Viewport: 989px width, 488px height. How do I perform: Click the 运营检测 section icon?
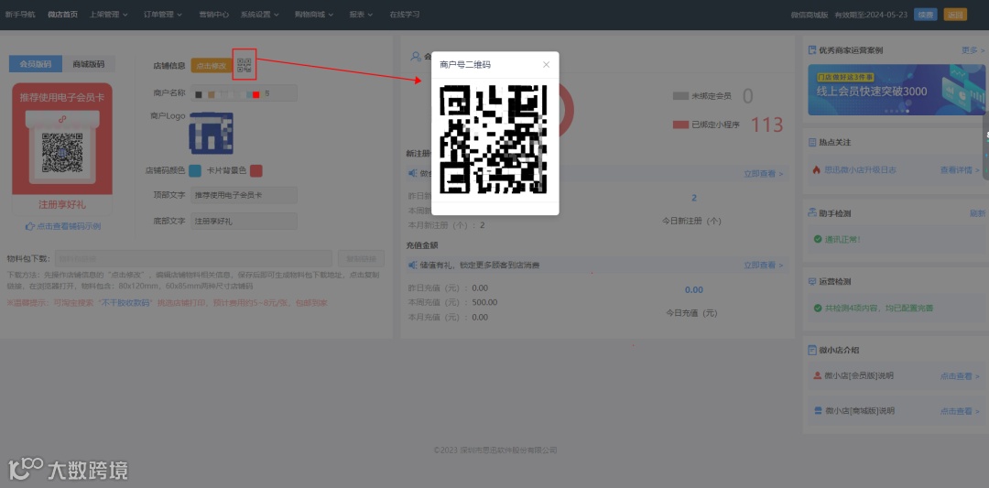click(x=812, y=281)
